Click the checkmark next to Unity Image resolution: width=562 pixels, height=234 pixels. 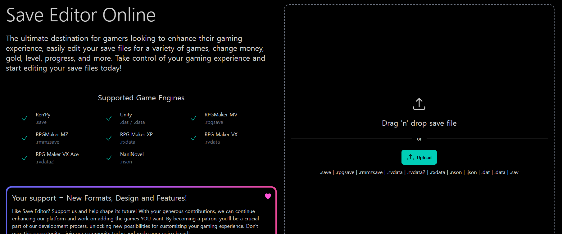coord(109,118)
